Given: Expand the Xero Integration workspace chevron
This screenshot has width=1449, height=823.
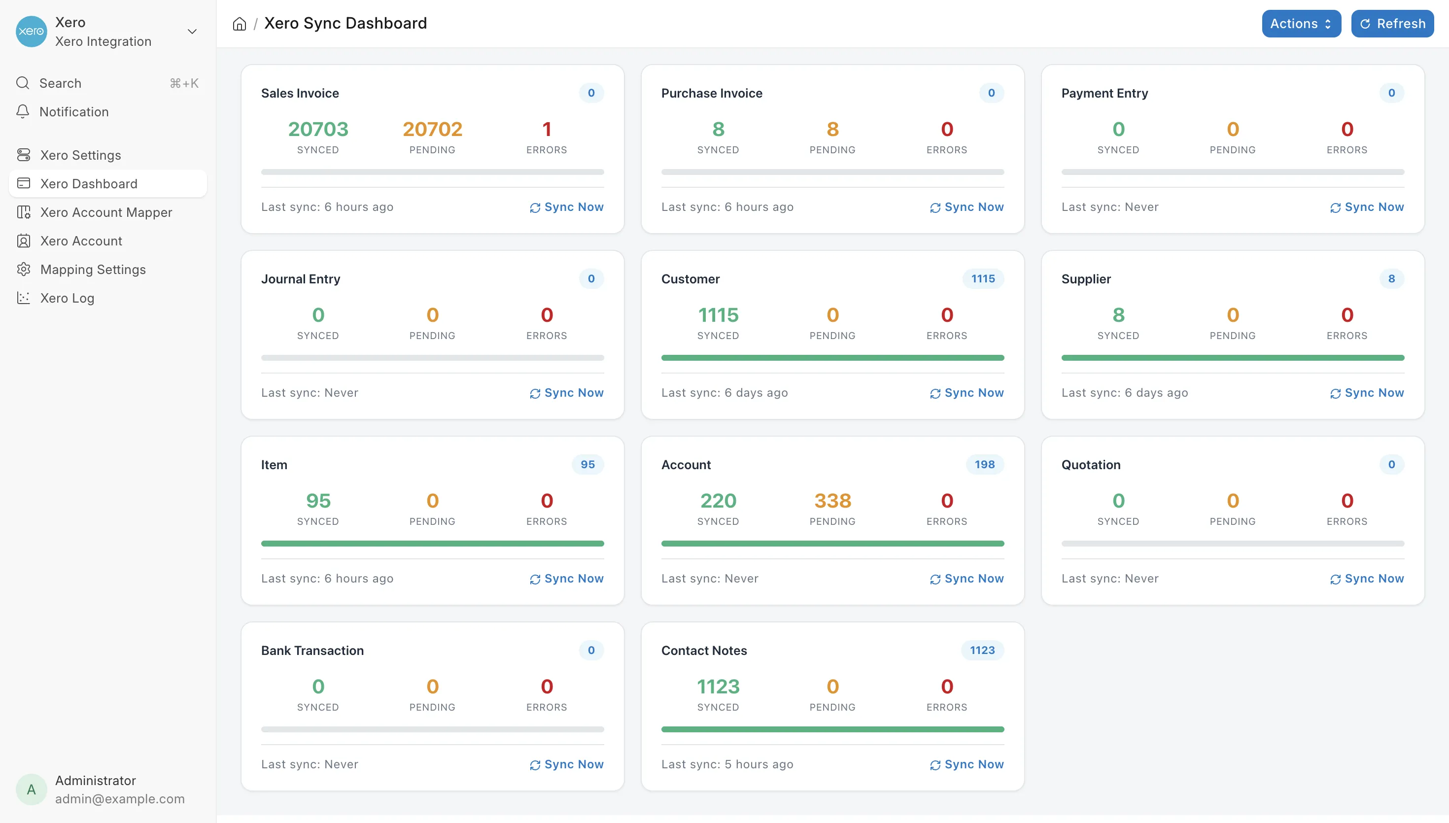Looking at the screenshot, I should point(192,32).
